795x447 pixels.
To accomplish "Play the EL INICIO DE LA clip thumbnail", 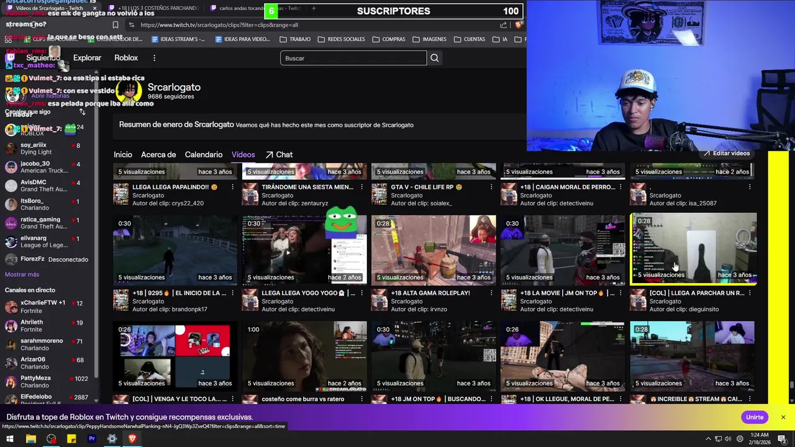I will pos(175,250).
